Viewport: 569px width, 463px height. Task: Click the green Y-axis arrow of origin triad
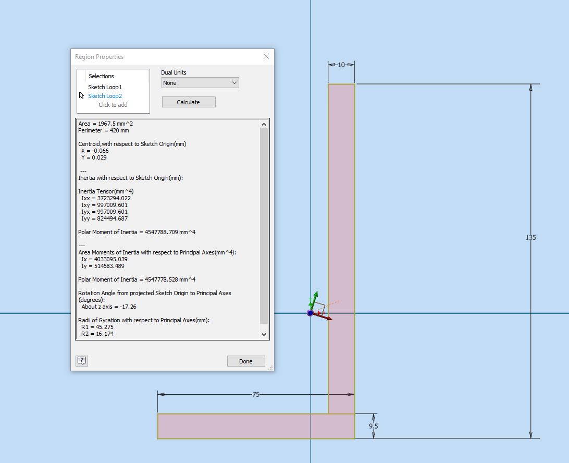[x=315, y=297]
